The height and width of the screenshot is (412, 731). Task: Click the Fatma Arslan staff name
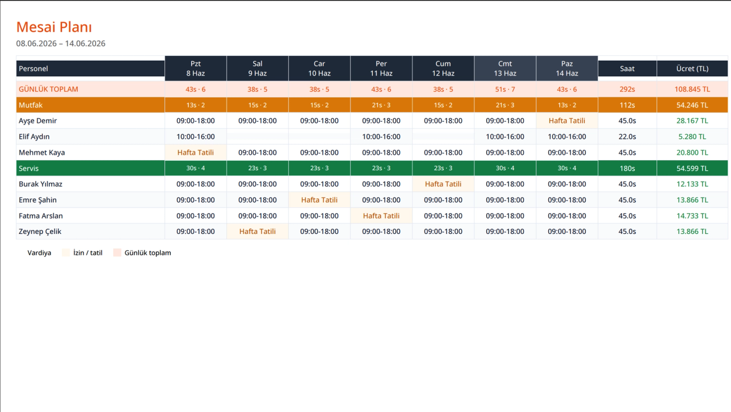pyautogui.click(x=41, y=216)
